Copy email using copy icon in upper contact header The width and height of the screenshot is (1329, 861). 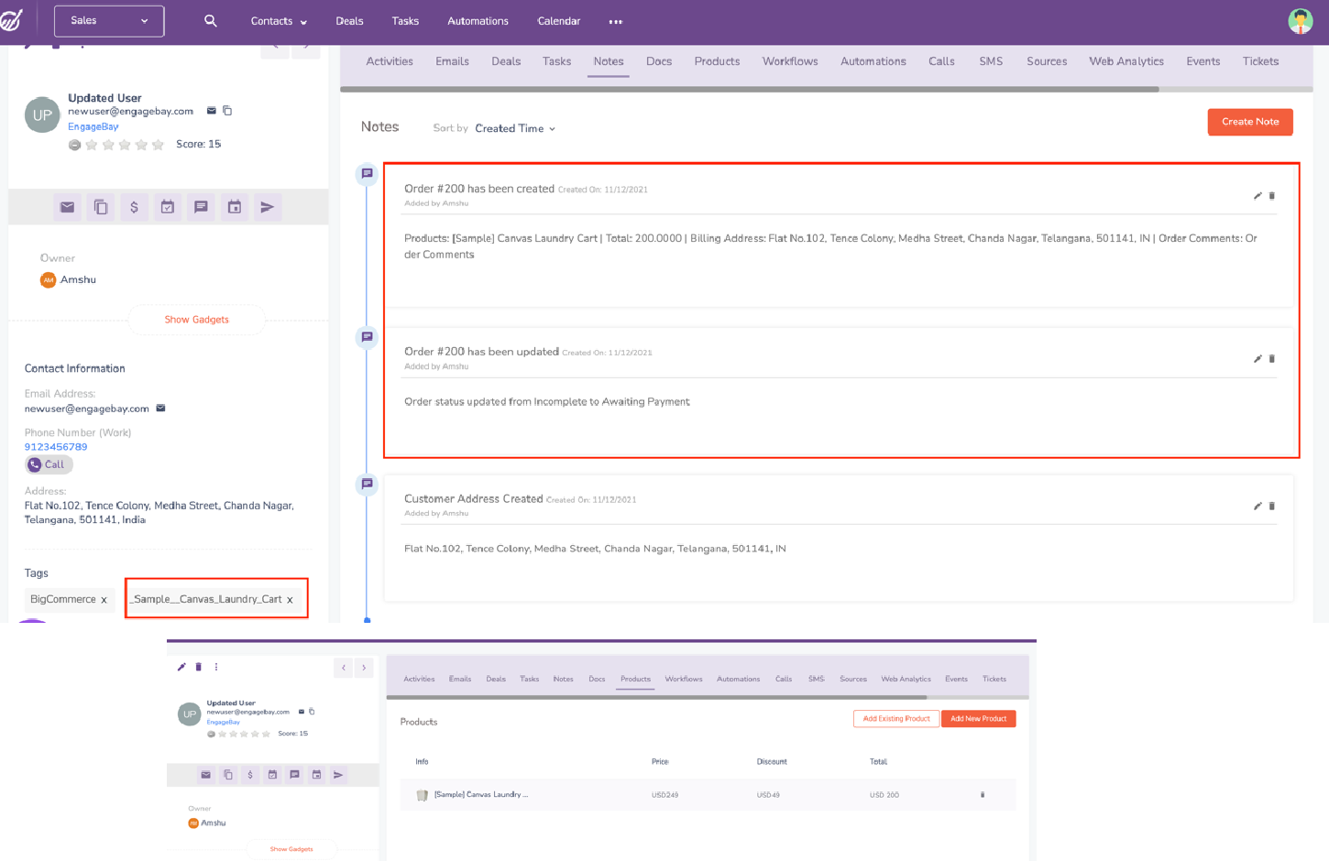[x=227, y=111]
